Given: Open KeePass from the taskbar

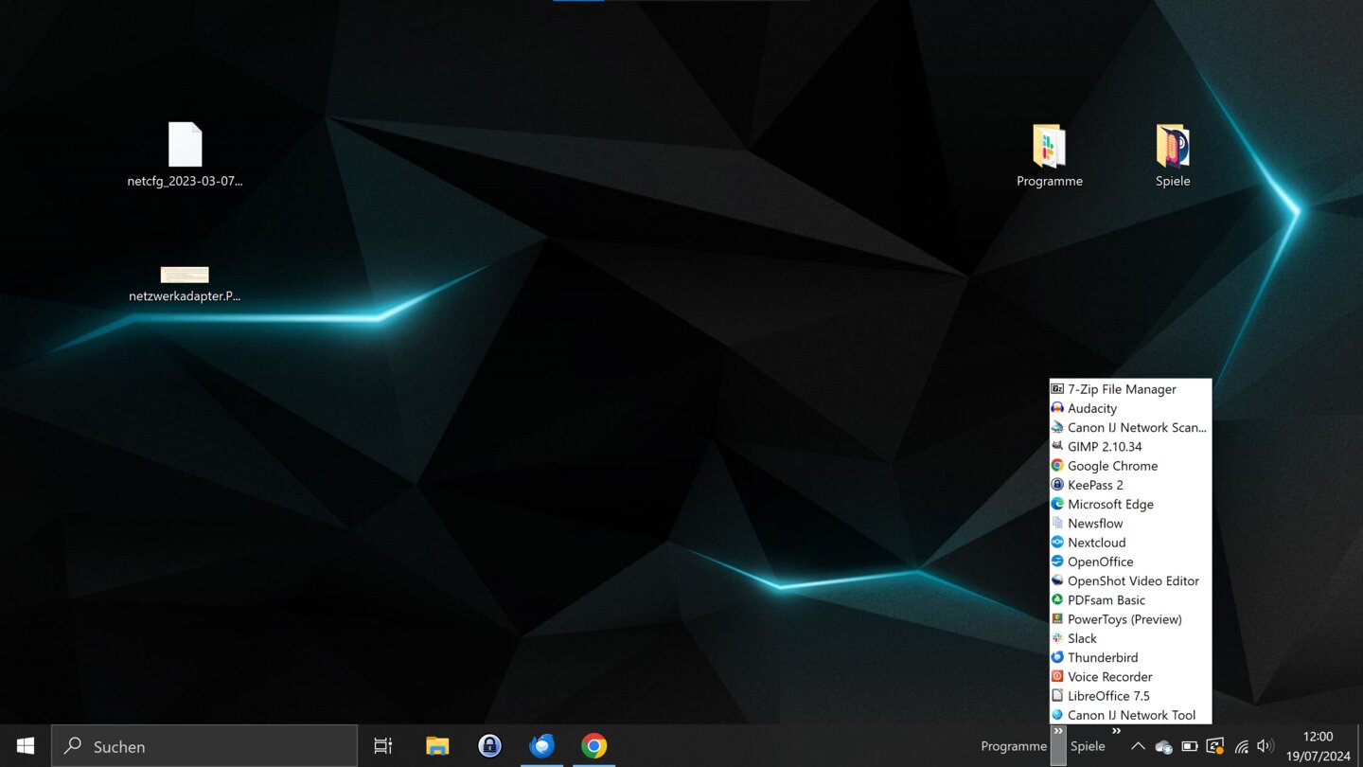Looking at the screenshot, I should click(x=489, y=746).
